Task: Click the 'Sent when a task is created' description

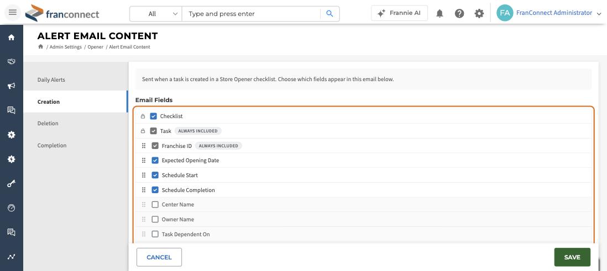Action: pyautogui.click(x=268, y=79)
